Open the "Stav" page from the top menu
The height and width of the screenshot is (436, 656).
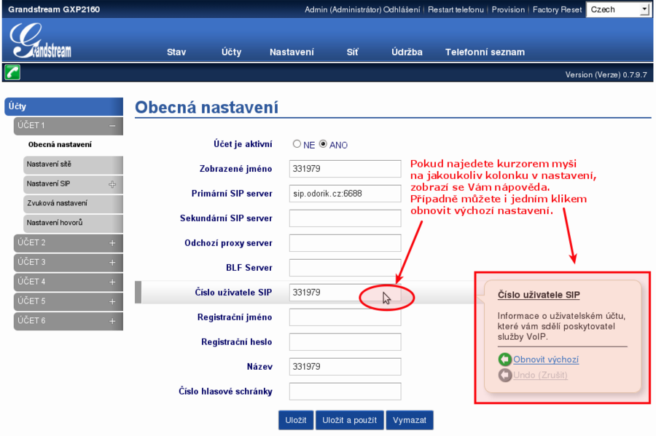(x=176, y=52)
